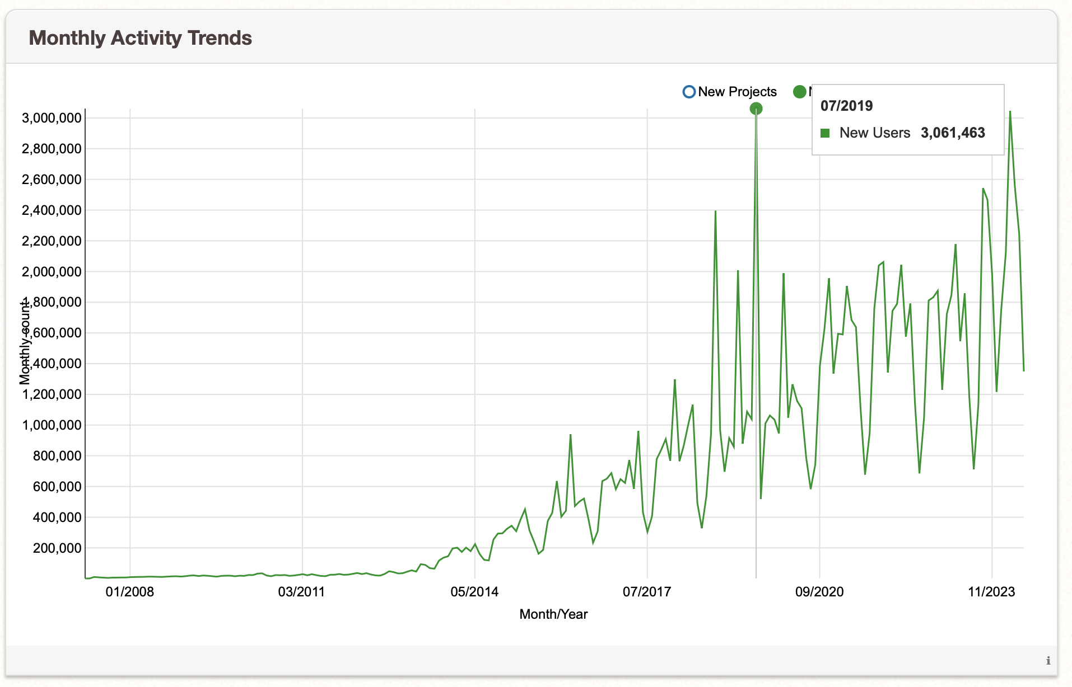Click the 3,000,000 y-axis label

(52, 118)
